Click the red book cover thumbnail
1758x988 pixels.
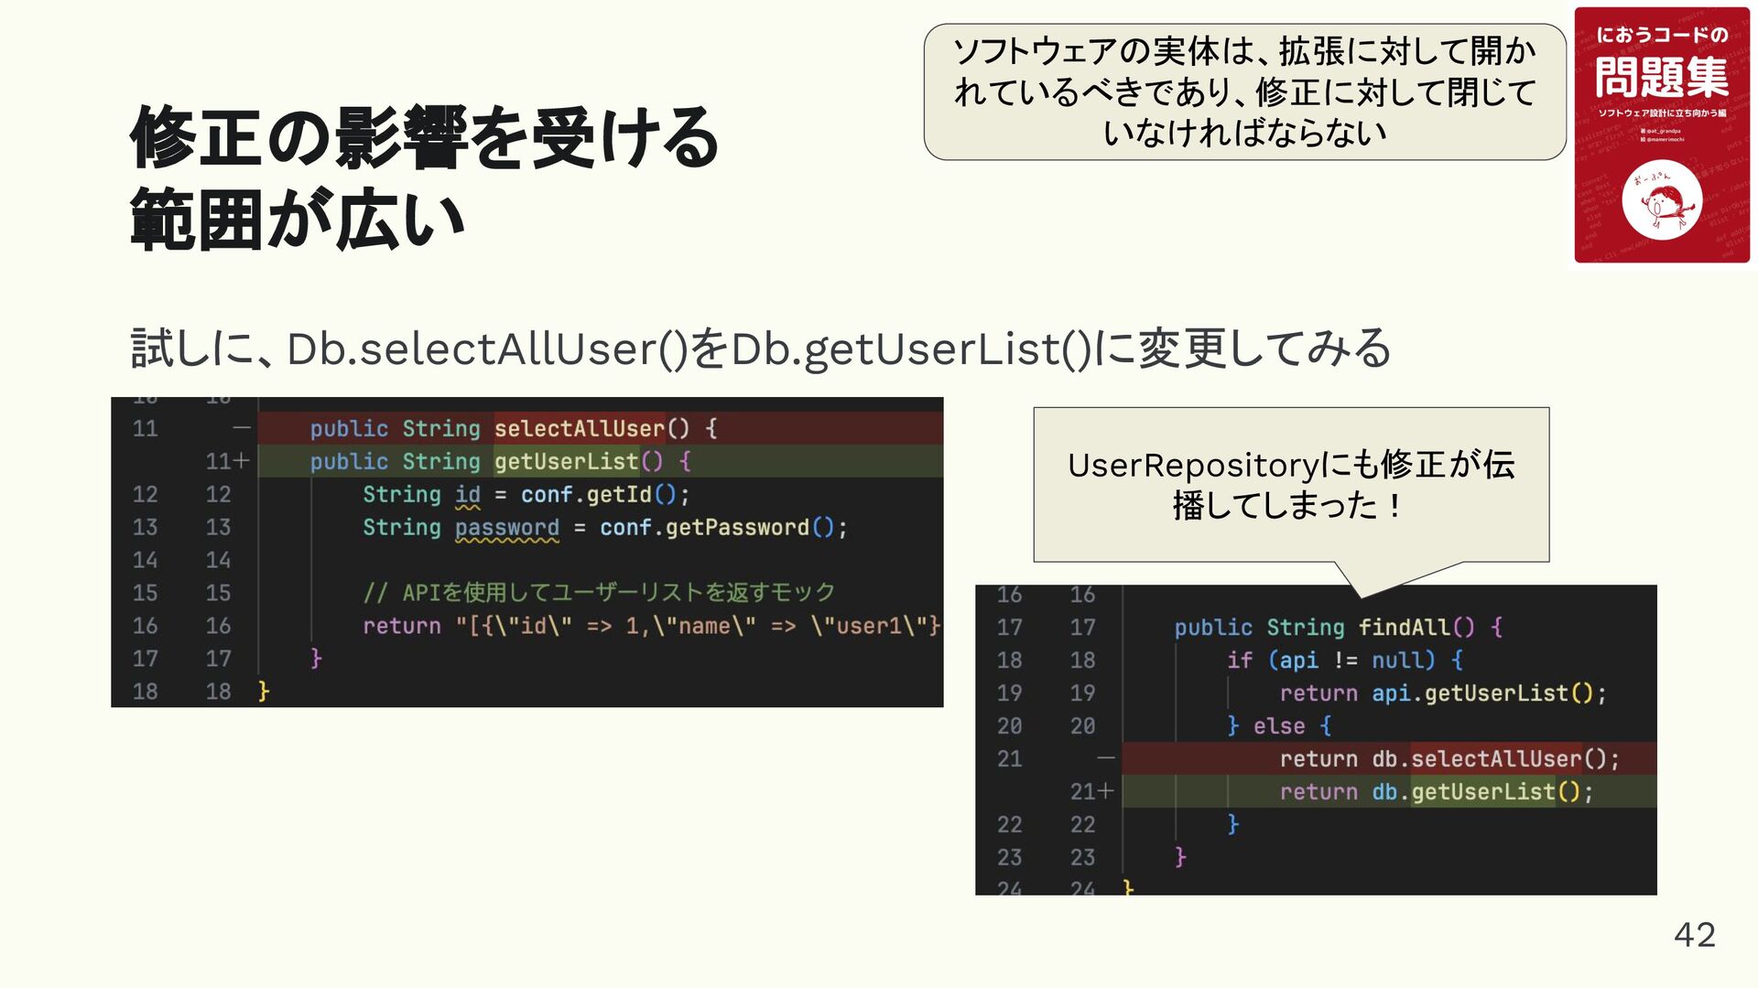[x=1661, y=135]
